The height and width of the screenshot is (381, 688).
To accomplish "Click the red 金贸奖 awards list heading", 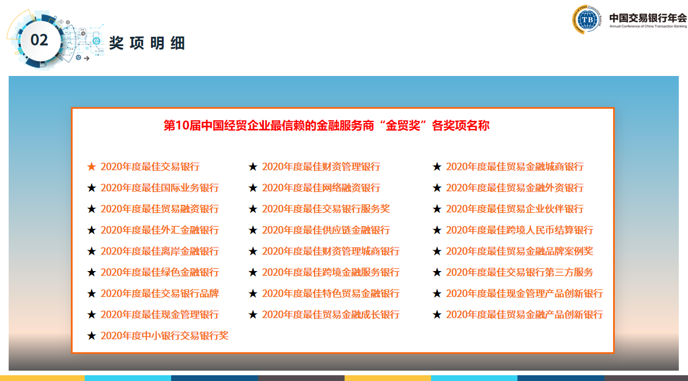I will 327,125.
